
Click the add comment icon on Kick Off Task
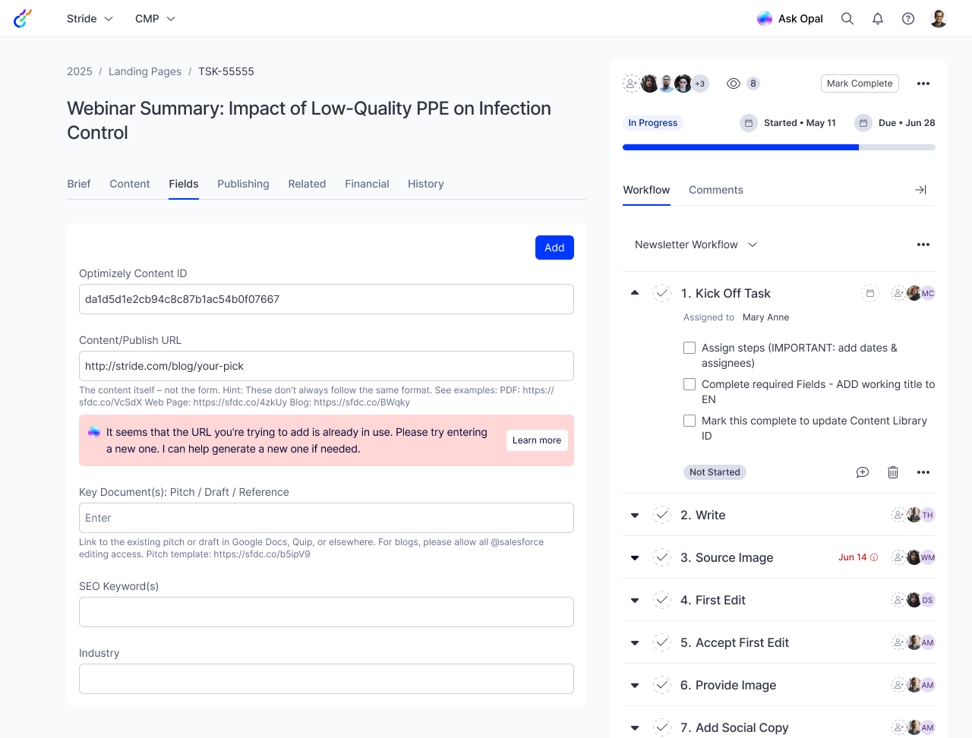click(863, 472)
